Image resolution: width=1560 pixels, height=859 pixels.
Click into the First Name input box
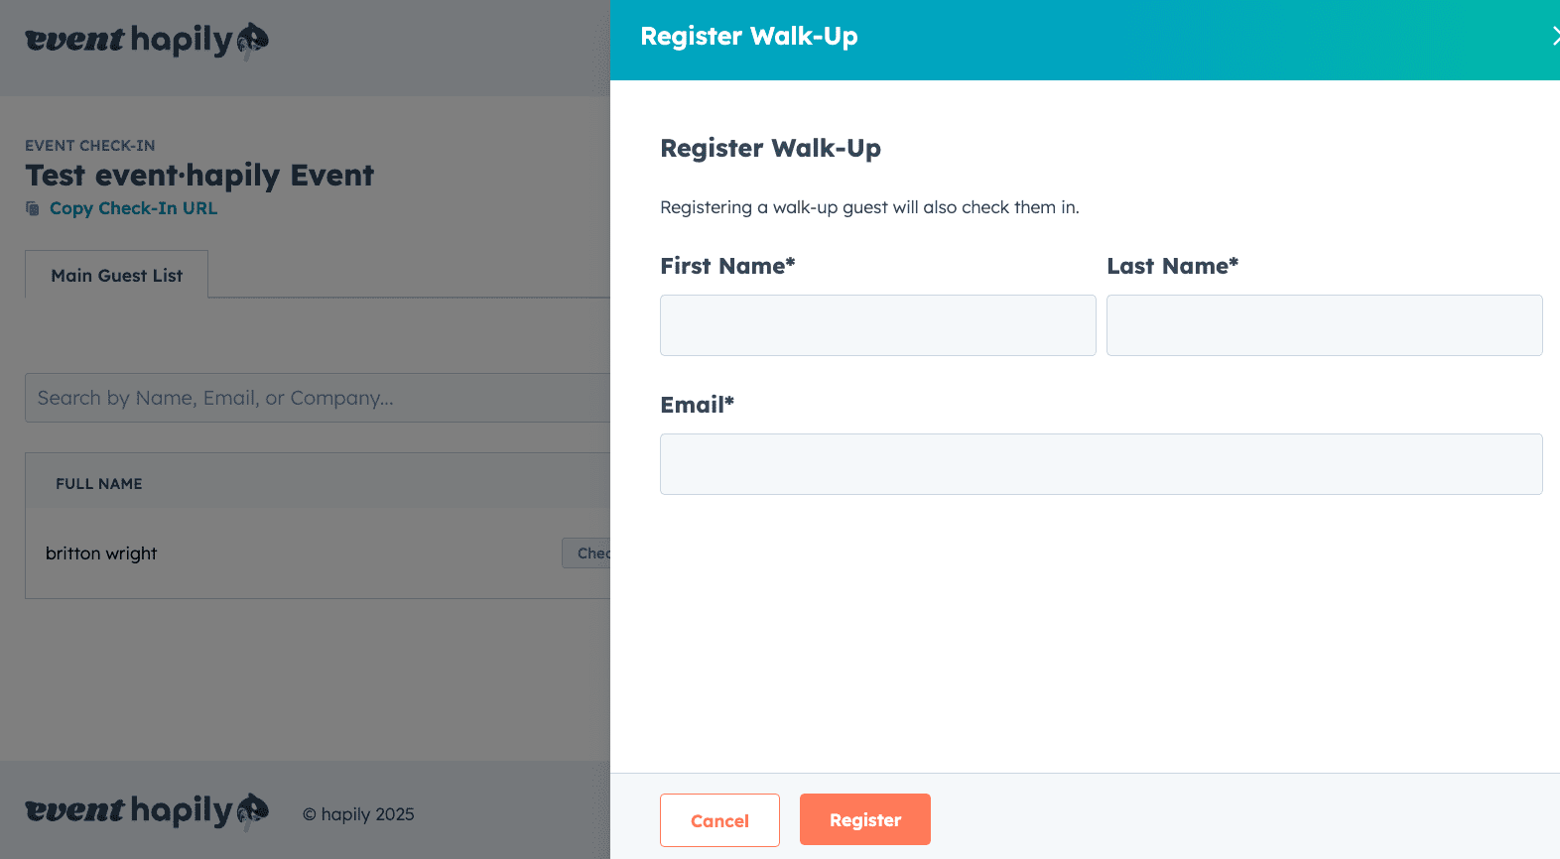point(877,325)
